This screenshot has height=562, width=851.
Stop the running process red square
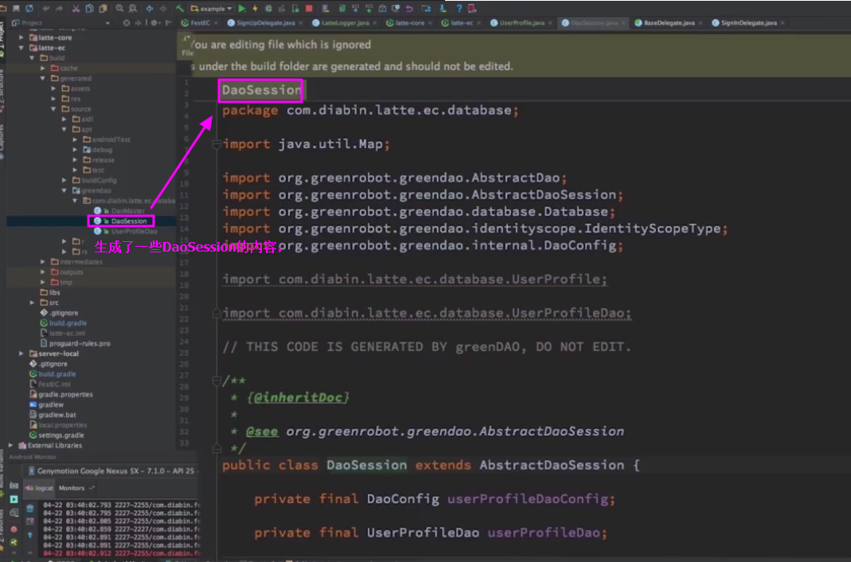tap(309, 9)
